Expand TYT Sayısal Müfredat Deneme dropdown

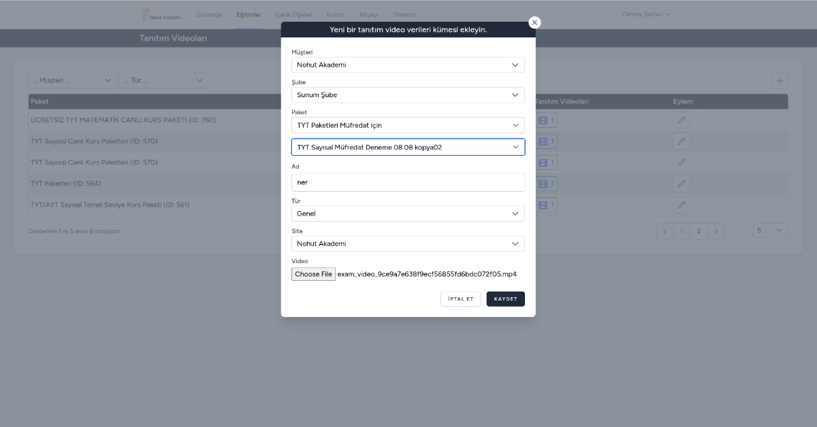408,147
